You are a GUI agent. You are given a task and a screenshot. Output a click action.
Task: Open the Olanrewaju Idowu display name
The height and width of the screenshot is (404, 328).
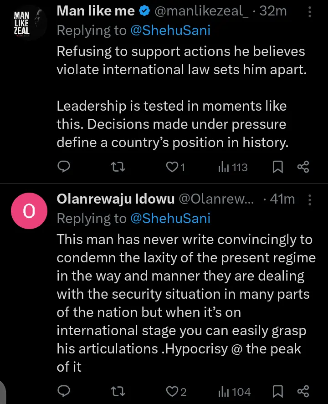tap(116, 199)
